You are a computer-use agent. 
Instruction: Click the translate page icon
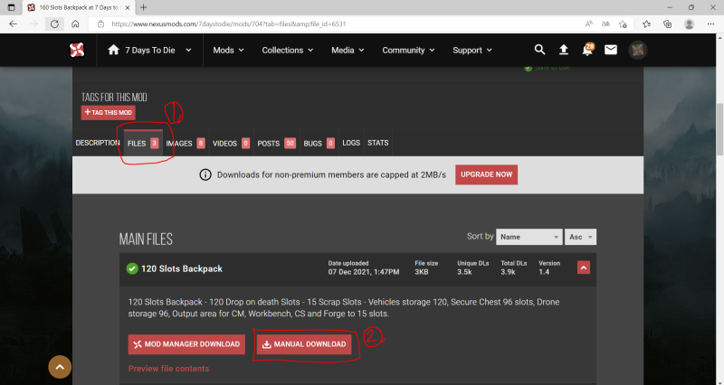click(605, 24)
